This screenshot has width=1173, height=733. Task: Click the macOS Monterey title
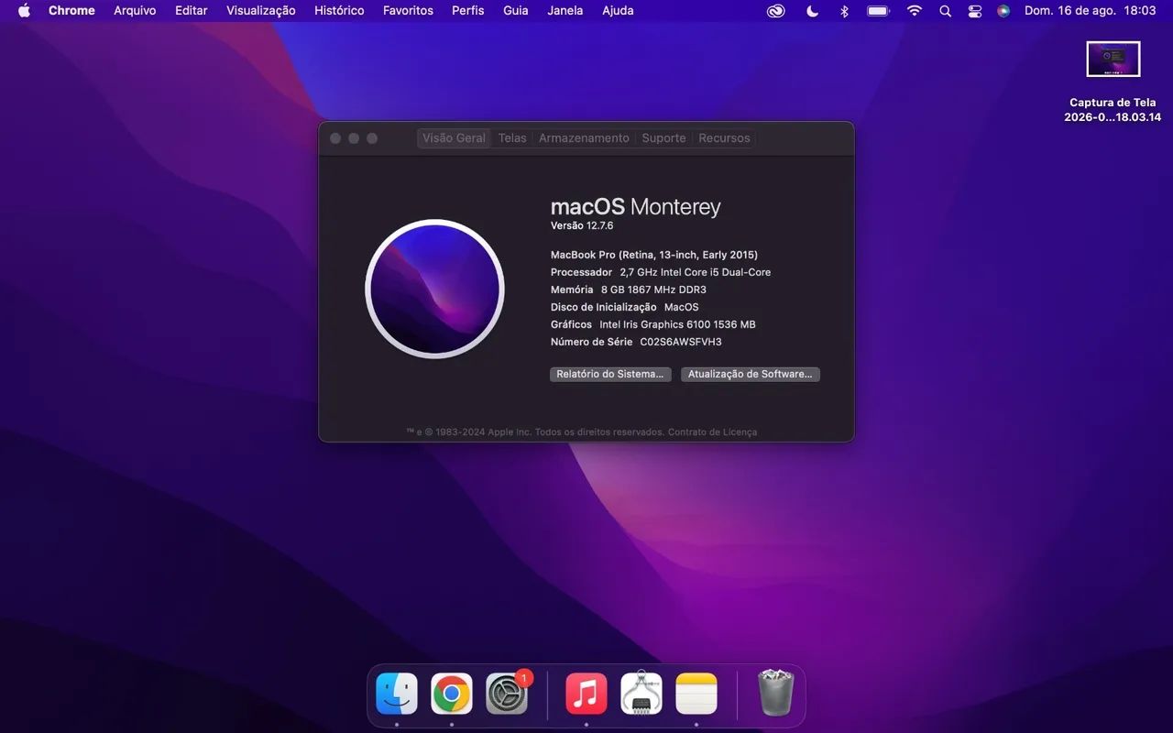635,207
